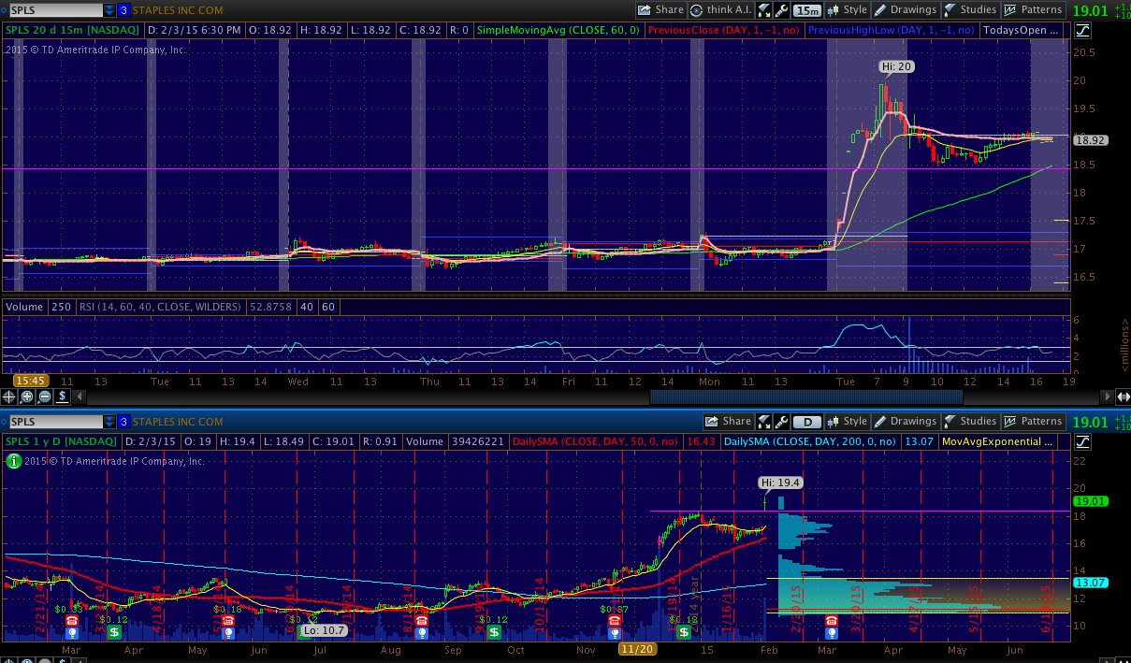Image resolution: width=1131 pixels, height=663 pixels.
Task: Open the Drawings menu on lower chart
Action: point(905,421)
